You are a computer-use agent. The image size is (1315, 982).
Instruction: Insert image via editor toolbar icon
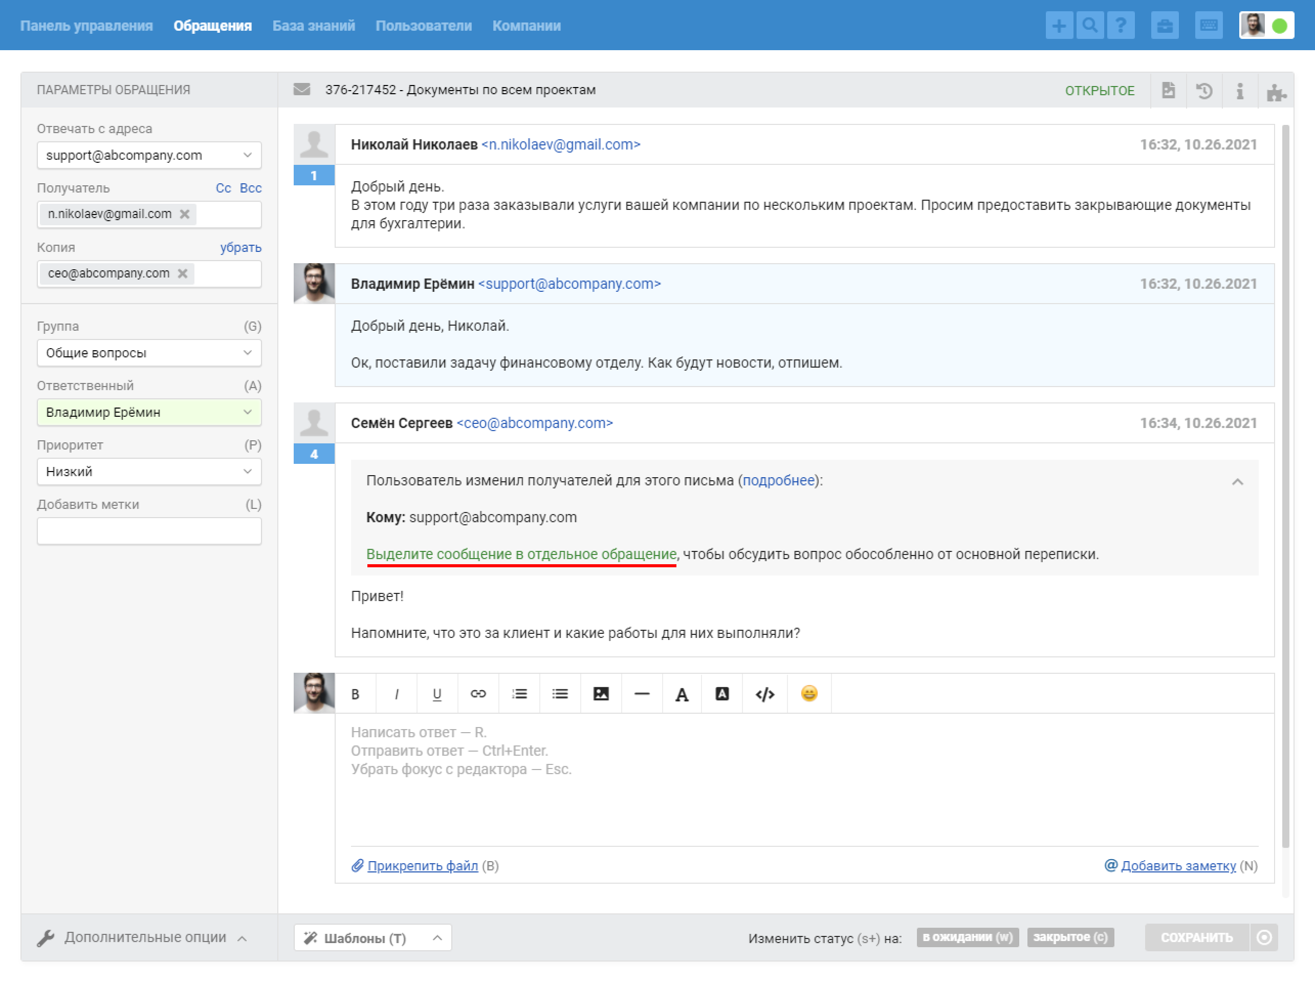601,694
